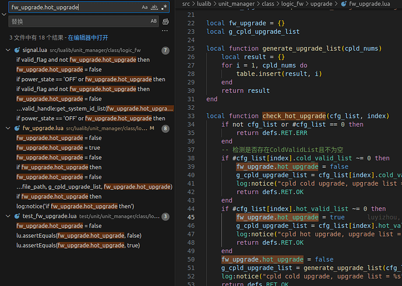The image size is (402, 286).
Task: Toggle Preserve Case in replace field
Action: coord(154,21)
